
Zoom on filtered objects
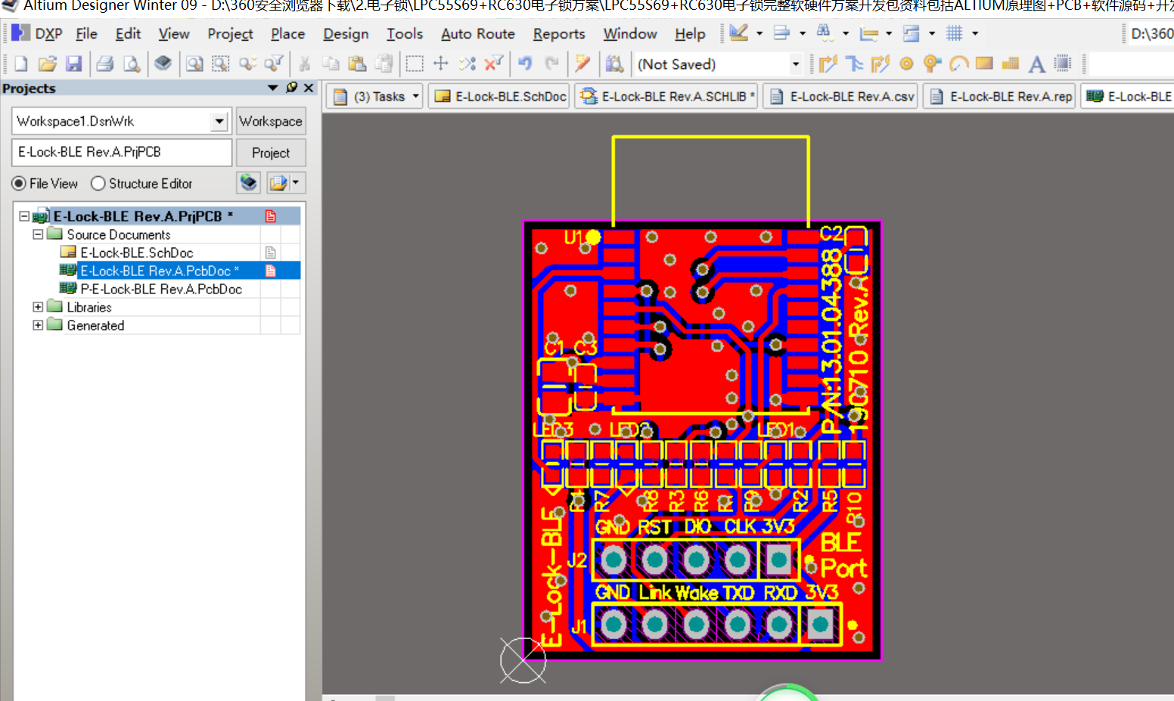[274, 64]
